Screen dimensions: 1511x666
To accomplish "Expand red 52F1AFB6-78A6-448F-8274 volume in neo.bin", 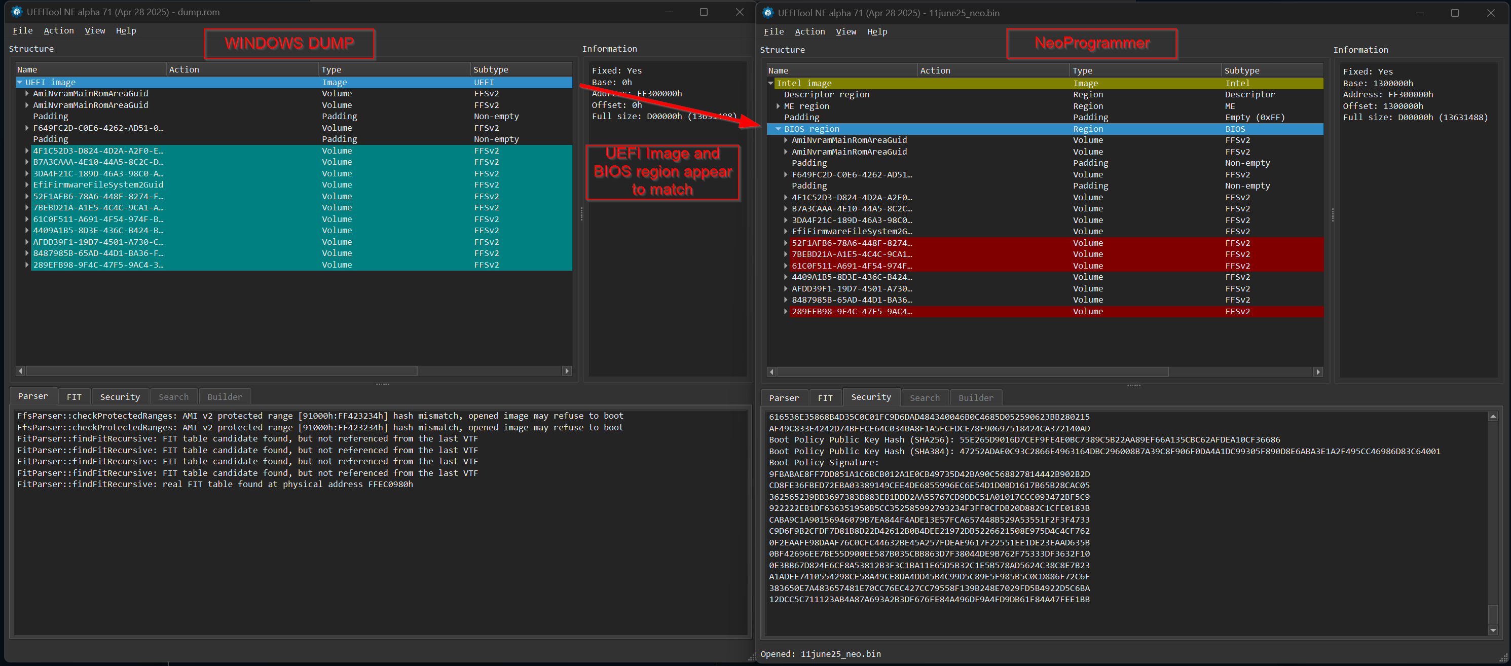I will pyautogui.click(x=786, y=243).
